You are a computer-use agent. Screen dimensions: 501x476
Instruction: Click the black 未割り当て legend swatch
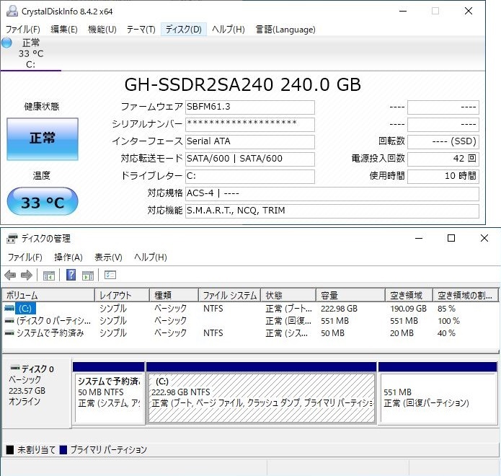(10, 450)
